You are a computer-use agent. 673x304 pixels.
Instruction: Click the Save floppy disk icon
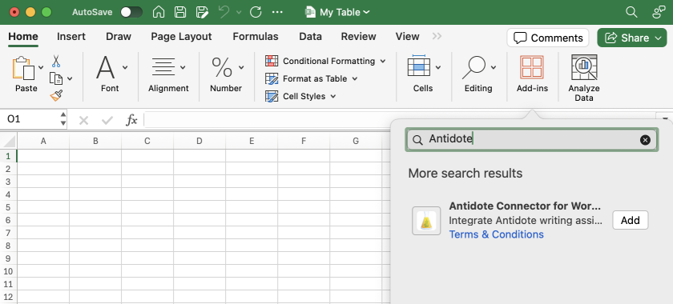point(180,12)
